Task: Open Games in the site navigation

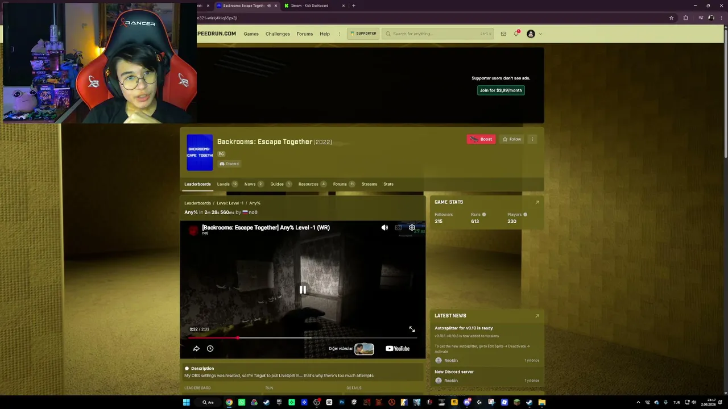Action: pos(251,34)
